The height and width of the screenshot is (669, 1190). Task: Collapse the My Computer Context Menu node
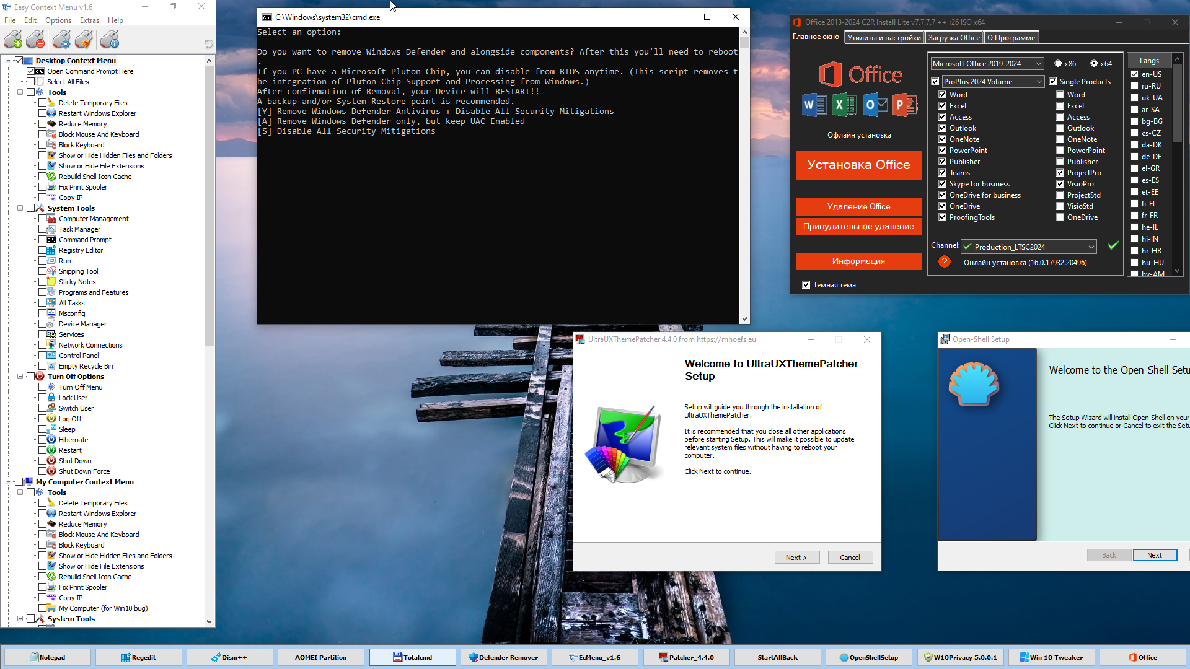9,482
